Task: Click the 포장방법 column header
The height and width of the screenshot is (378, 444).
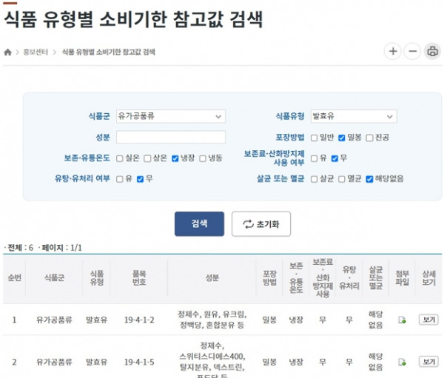Action: pyautogui.click(x=269, y=277)
